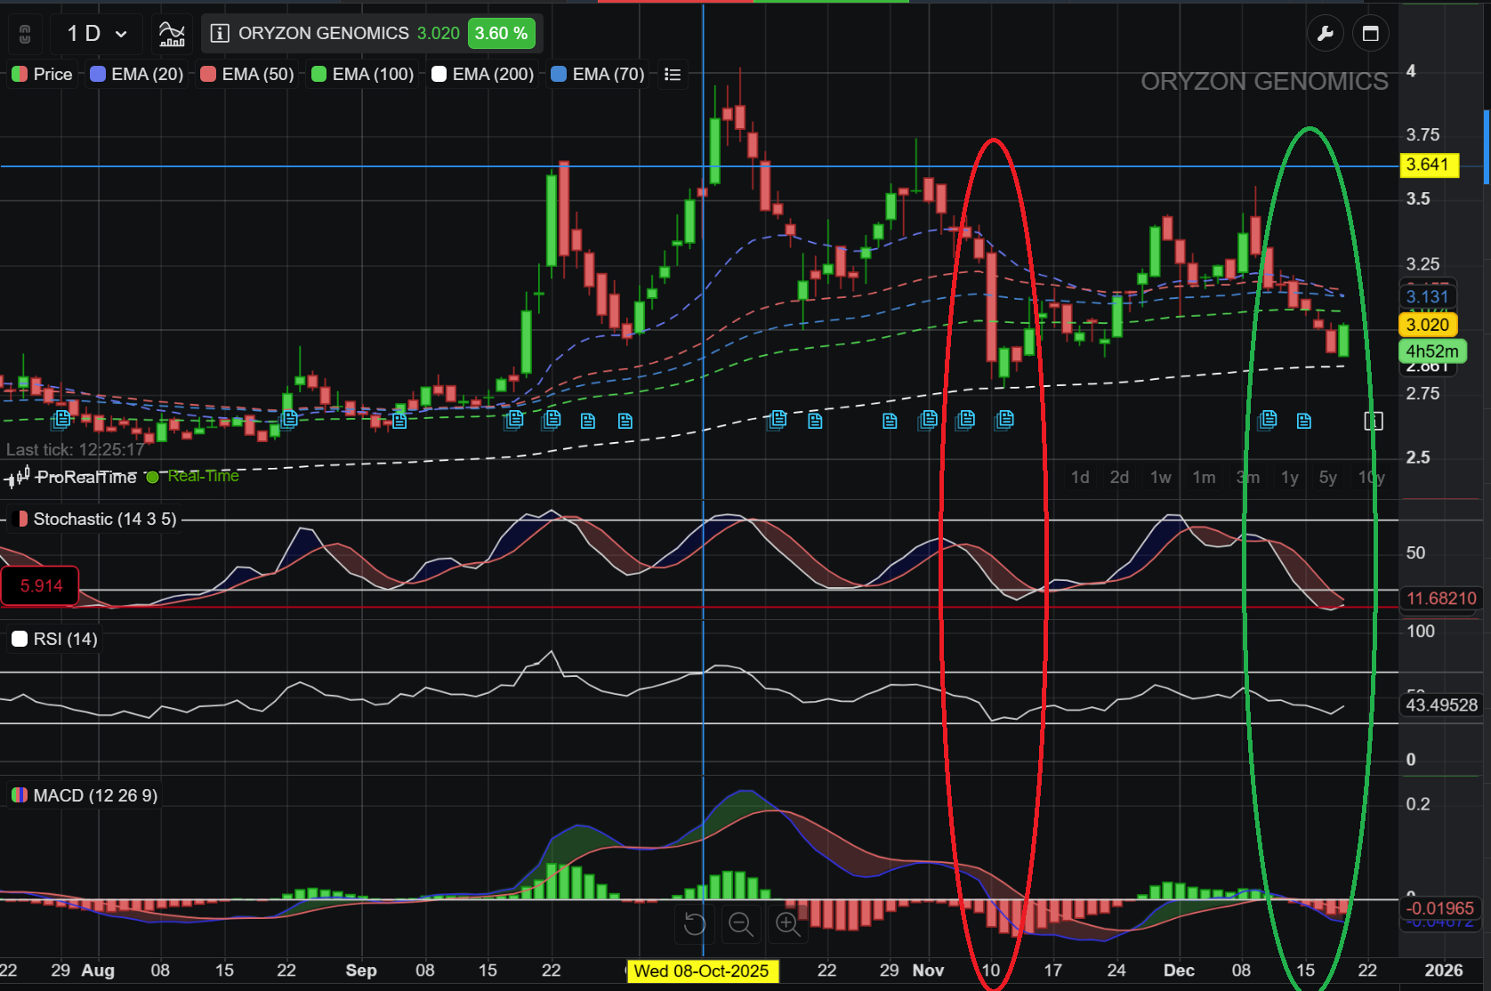Click the MACD (12 26 9) indicator label
Image resolution: width=1491 pixels, height=991 pixels.
coord(95,795)
